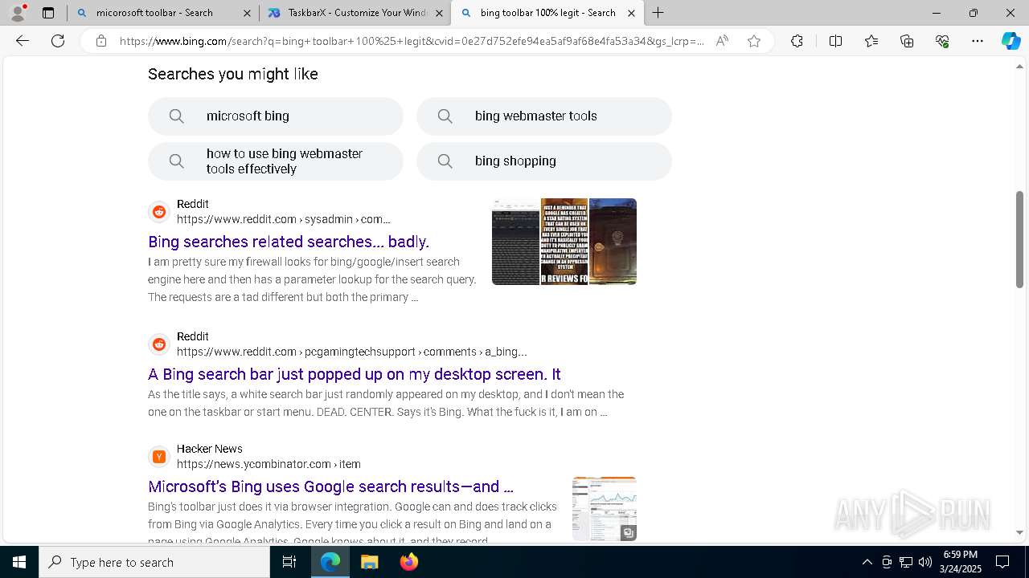The image size is (1029, 578).
Task: Click the Reddit favicon of pcgamingtechsupport result
Action: tap(159, 344)
